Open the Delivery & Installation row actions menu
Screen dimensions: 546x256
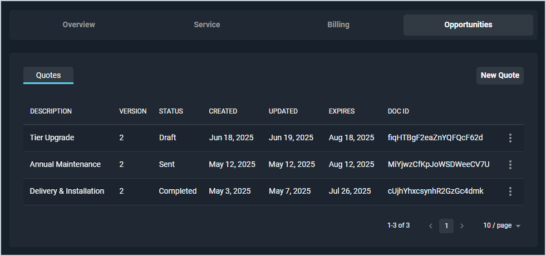[510, 191]
